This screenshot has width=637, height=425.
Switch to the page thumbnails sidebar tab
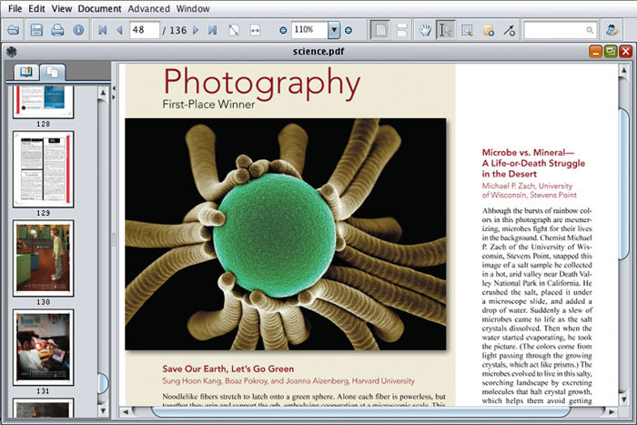(x=54, y=71)
